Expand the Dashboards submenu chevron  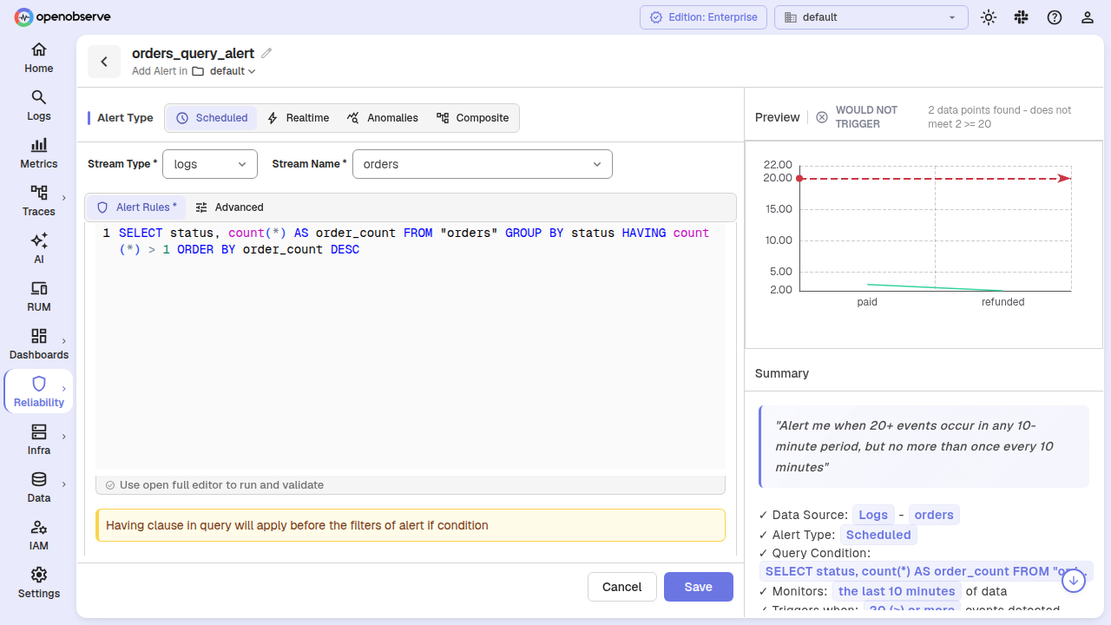64,341
